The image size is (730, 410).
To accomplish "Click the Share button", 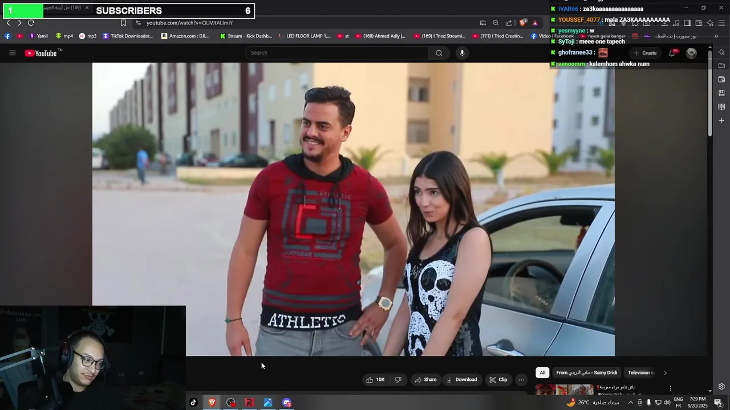I will coord(425,380).
